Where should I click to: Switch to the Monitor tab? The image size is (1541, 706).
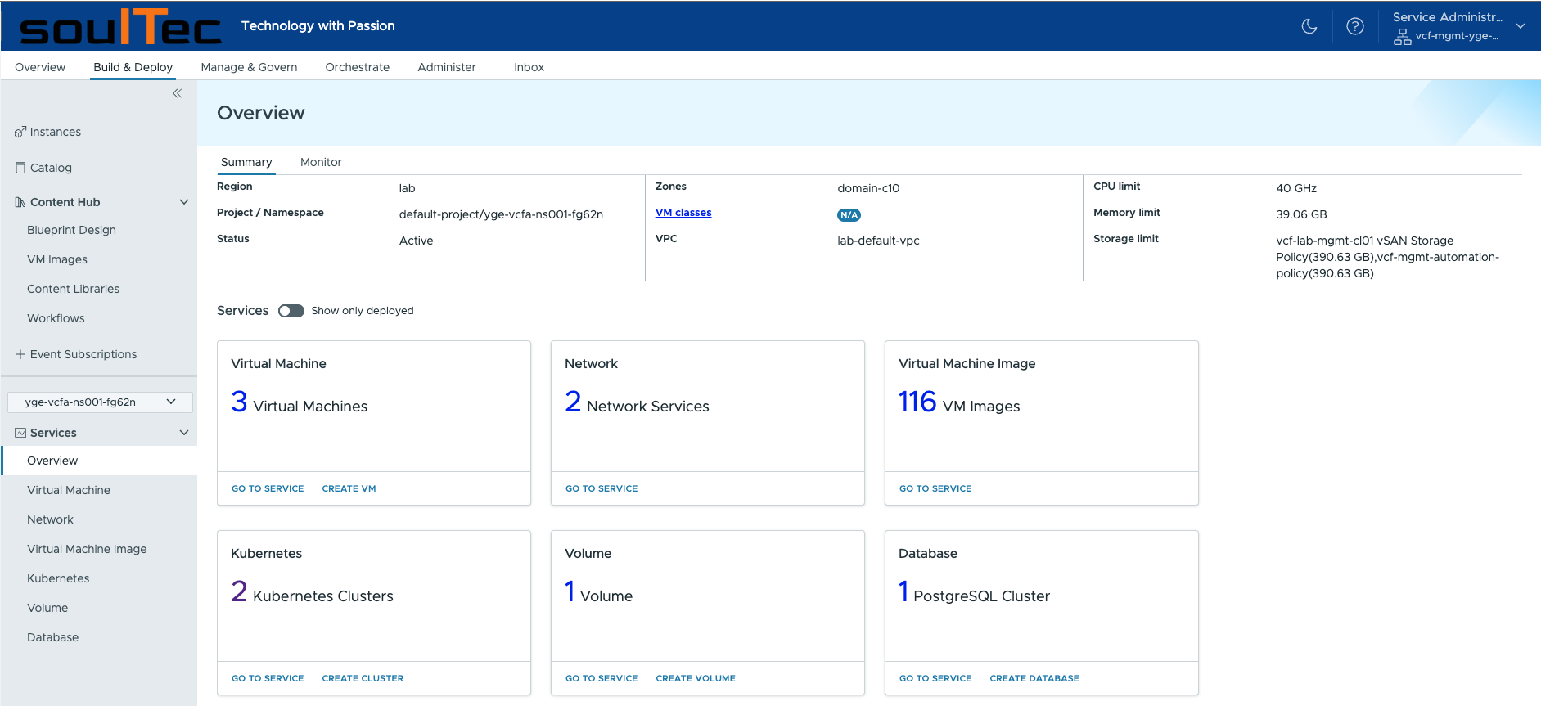(321, 162)
